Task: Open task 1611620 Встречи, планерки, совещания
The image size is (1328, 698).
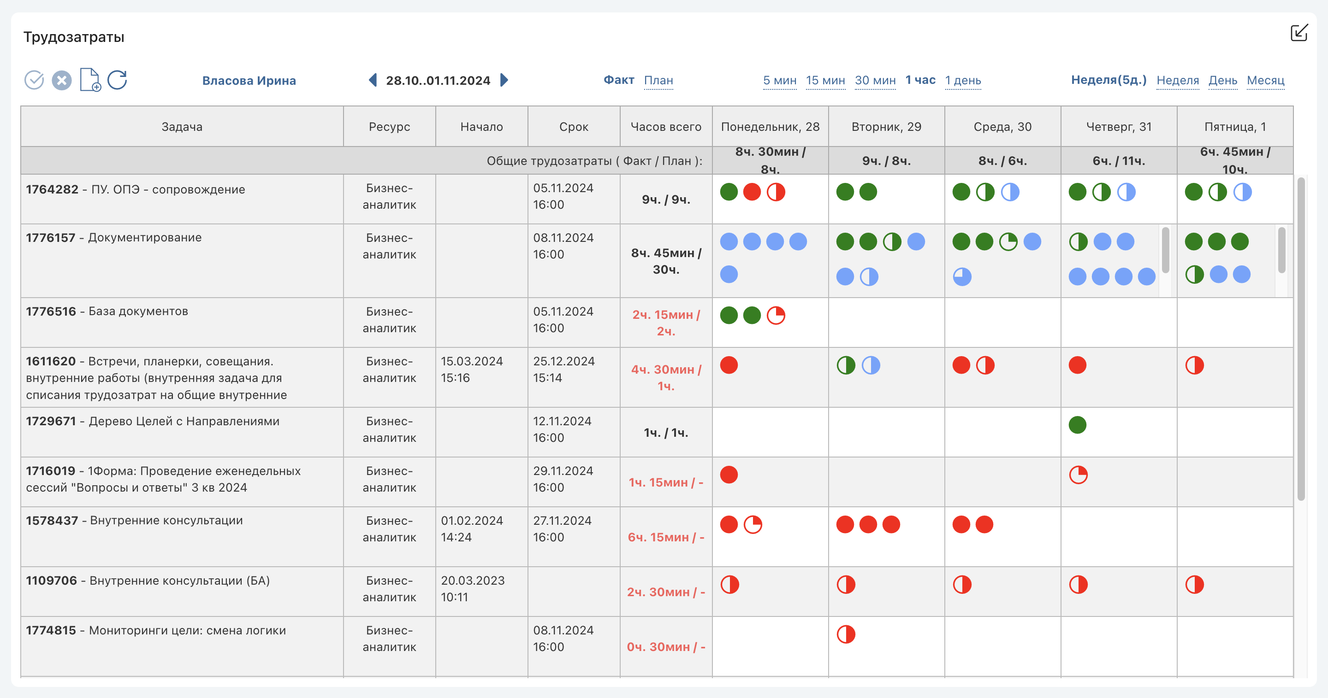Action: pos(156,378)
